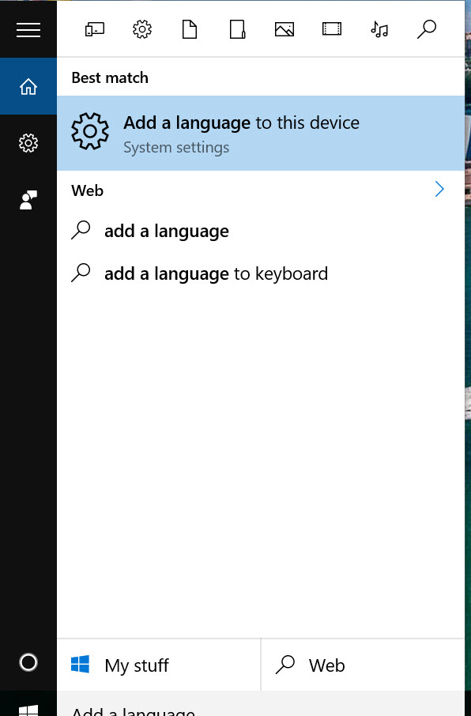Image resolution: width=471 pixels, height=716 pixels.
Task: Select 'add a language to keyboard' suggestion
Action: (x=261, y=273)
